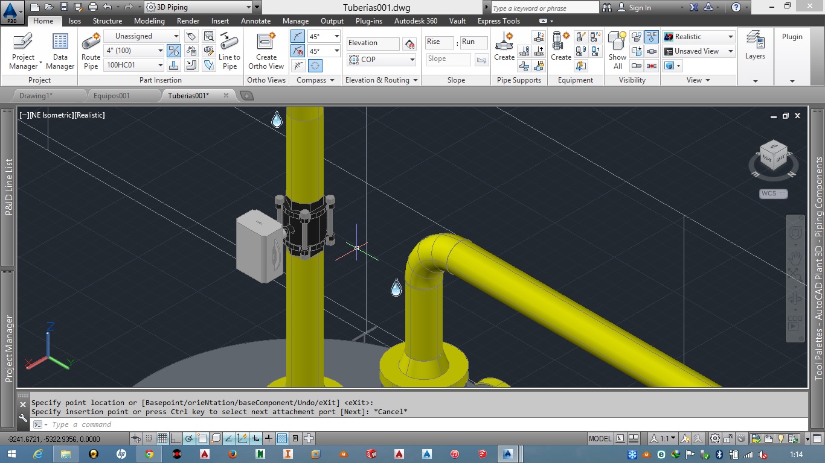The image size is (825, 463).
Task: Select the Pan hand tool in navigation bar
Action: [796, 259]
